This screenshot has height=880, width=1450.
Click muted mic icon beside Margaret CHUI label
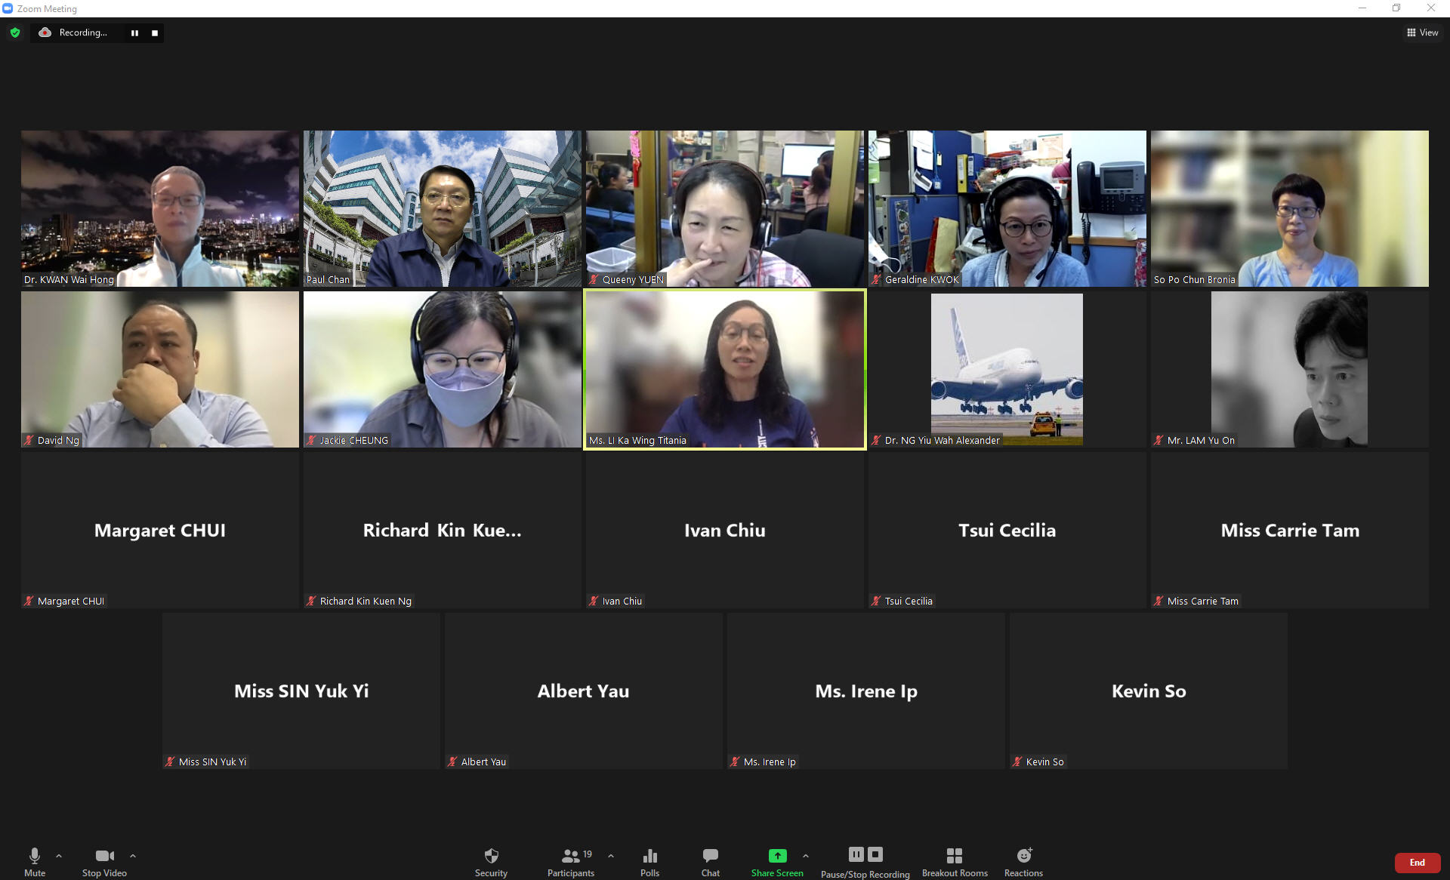point(29,601)
